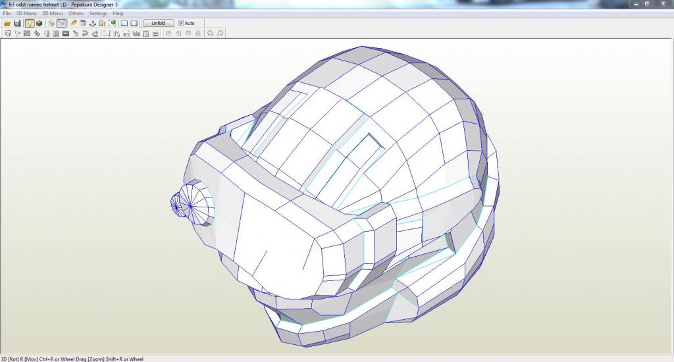Open the Settings menu
This screenshot has height=362, width=674.
[x=98, y=13]
